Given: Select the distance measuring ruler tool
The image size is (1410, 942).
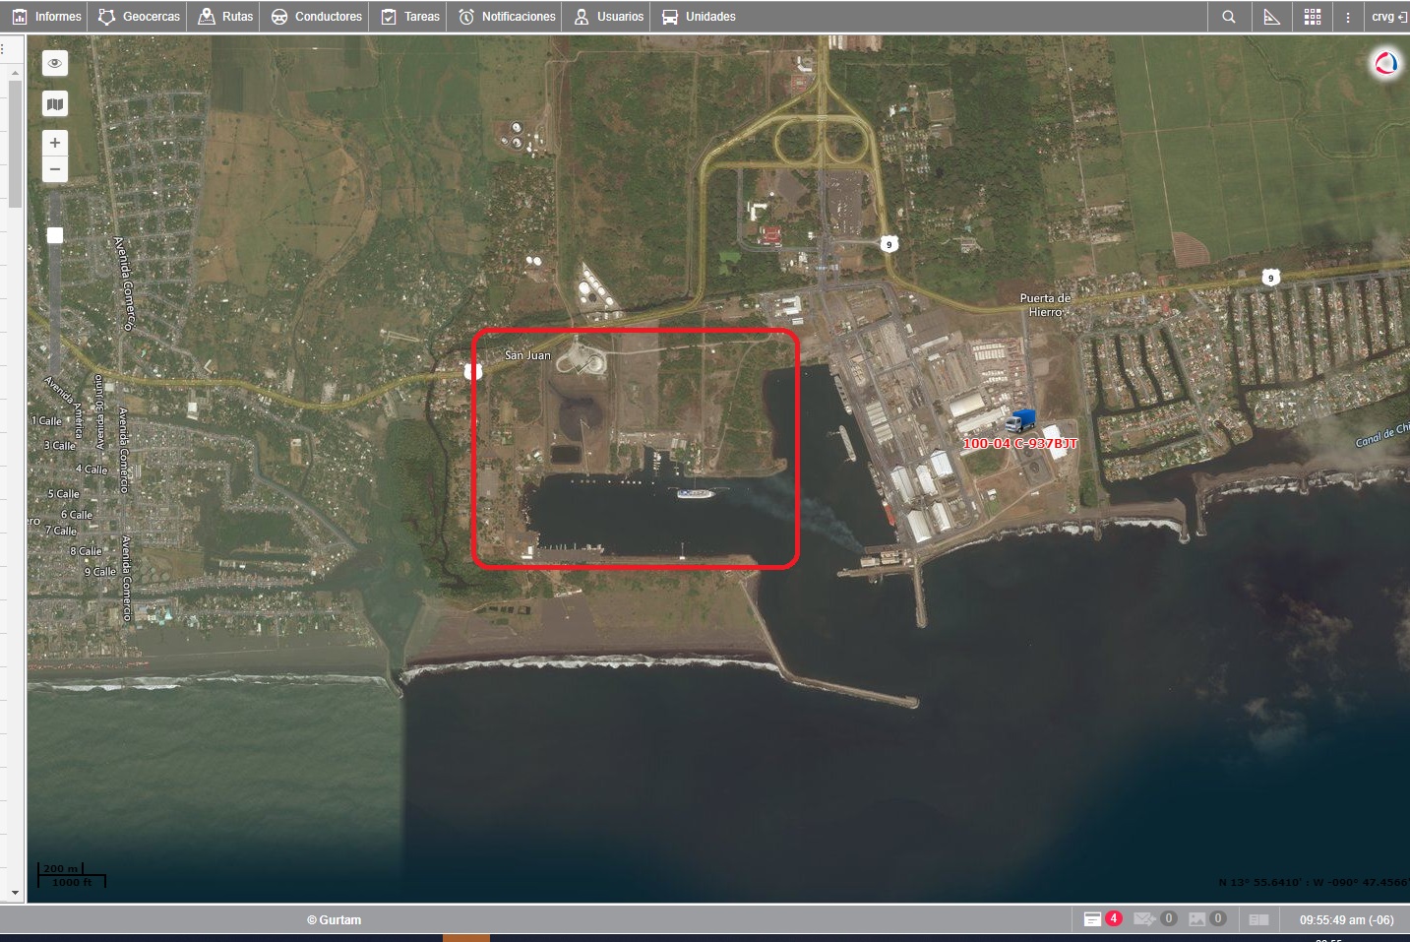Looking at the screenshot, I should tap(1271, 17).
